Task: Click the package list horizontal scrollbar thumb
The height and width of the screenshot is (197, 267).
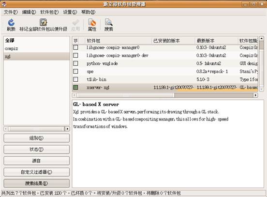Action: (125, 95)
